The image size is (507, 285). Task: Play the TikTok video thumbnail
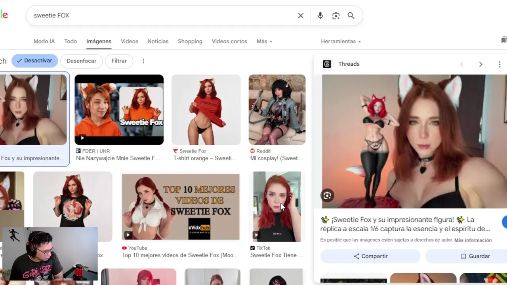(x=277, y=207)
